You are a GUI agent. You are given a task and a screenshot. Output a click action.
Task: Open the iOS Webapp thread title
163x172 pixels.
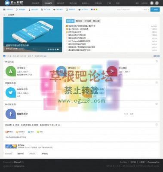pyautogui.click(x=79, y=41)
